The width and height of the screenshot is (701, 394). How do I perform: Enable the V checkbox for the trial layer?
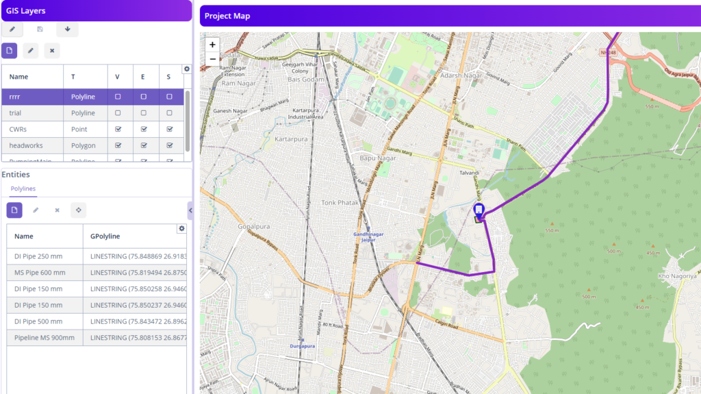[x=118, y=113]
